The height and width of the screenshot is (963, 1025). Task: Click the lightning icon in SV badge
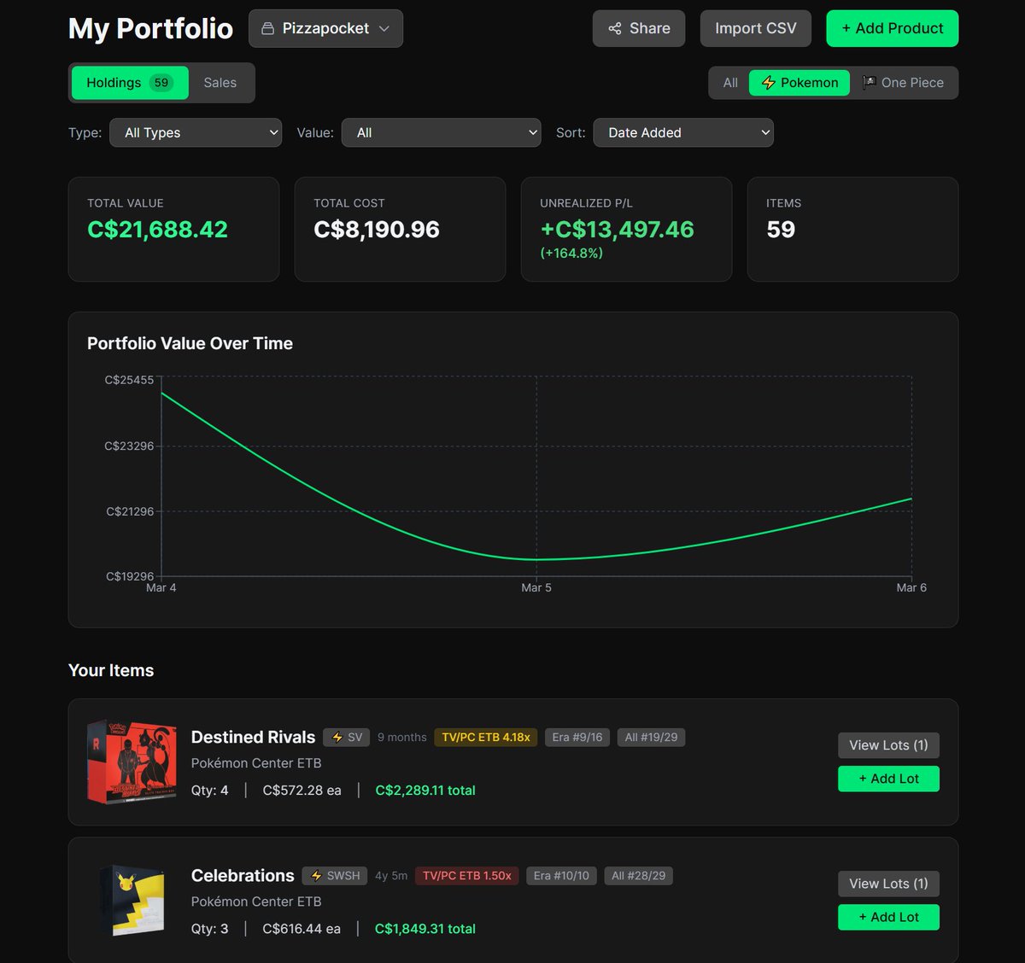[x=337, y=738]
